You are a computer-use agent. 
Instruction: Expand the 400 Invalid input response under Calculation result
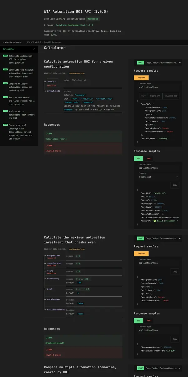[83, 148]
